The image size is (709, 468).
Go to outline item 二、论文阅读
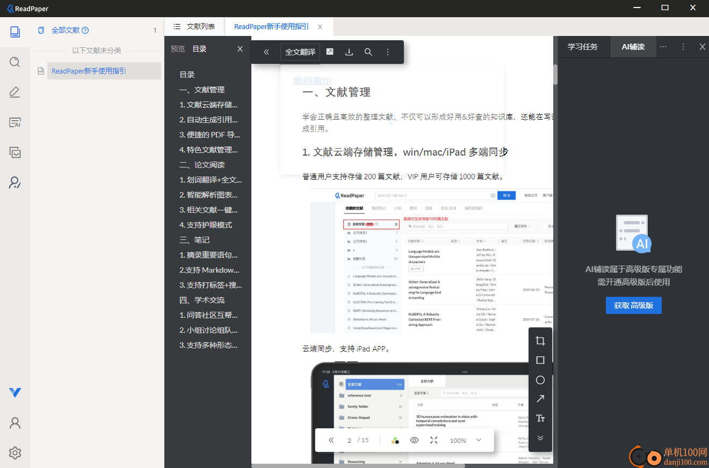click(x=202, y=165)
